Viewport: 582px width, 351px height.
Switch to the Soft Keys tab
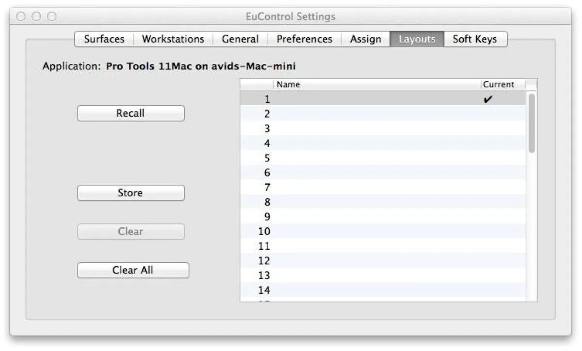point(475,39)
